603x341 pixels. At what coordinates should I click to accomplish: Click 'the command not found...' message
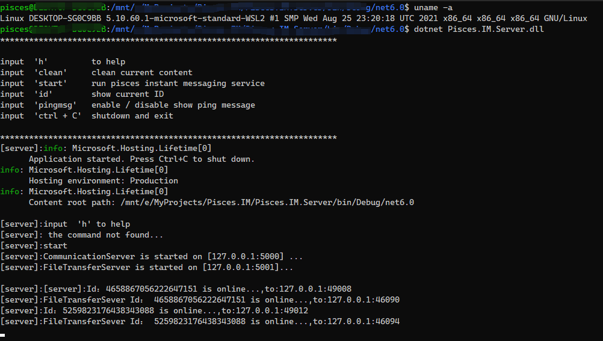[x=106, y=235]
